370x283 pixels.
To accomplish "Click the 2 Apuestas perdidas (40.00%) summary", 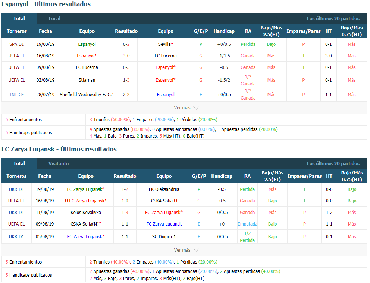I will 250,271.
